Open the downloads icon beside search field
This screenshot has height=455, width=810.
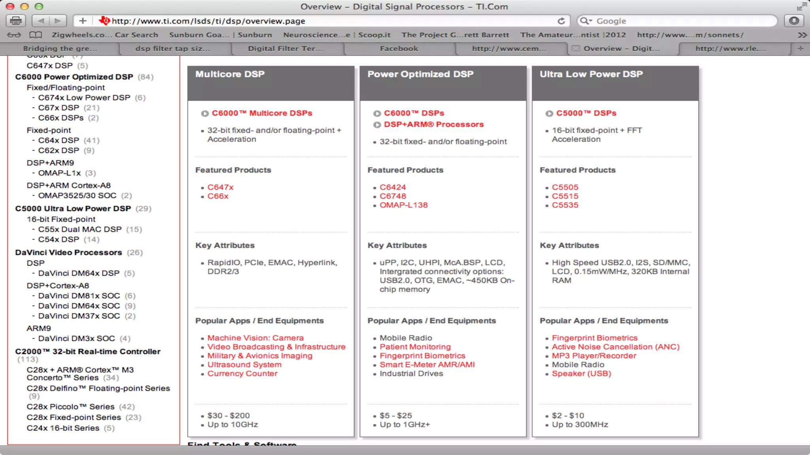794,21
